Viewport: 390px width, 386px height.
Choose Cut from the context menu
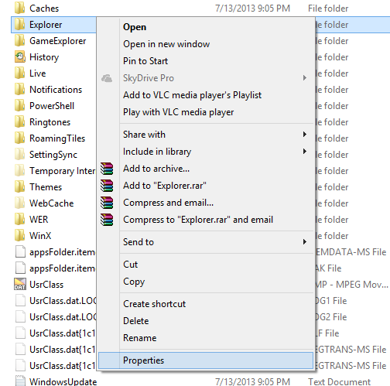click(x=206, y=265)
